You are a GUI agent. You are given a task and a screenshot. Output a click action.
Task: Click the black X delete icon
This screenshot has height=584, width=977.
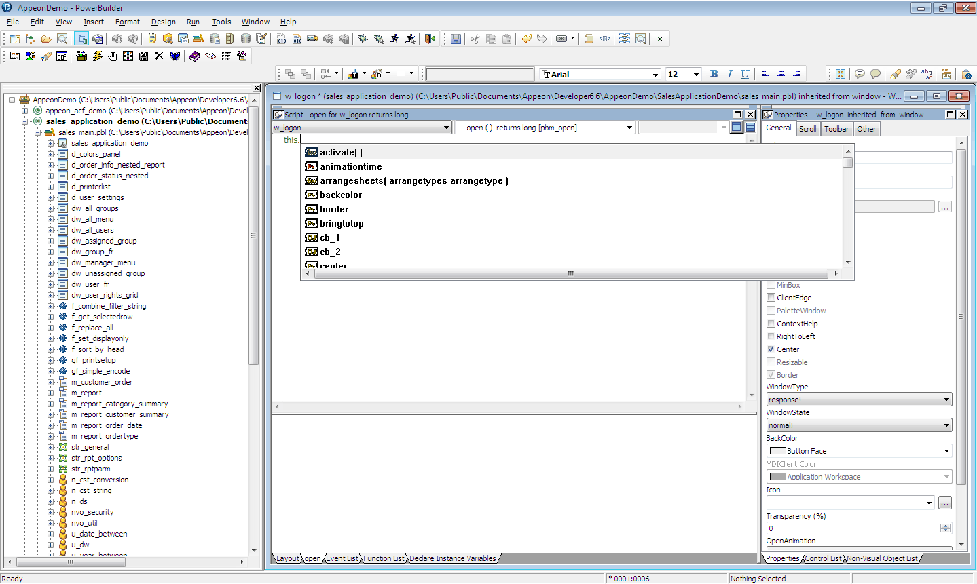pos(160,56)
